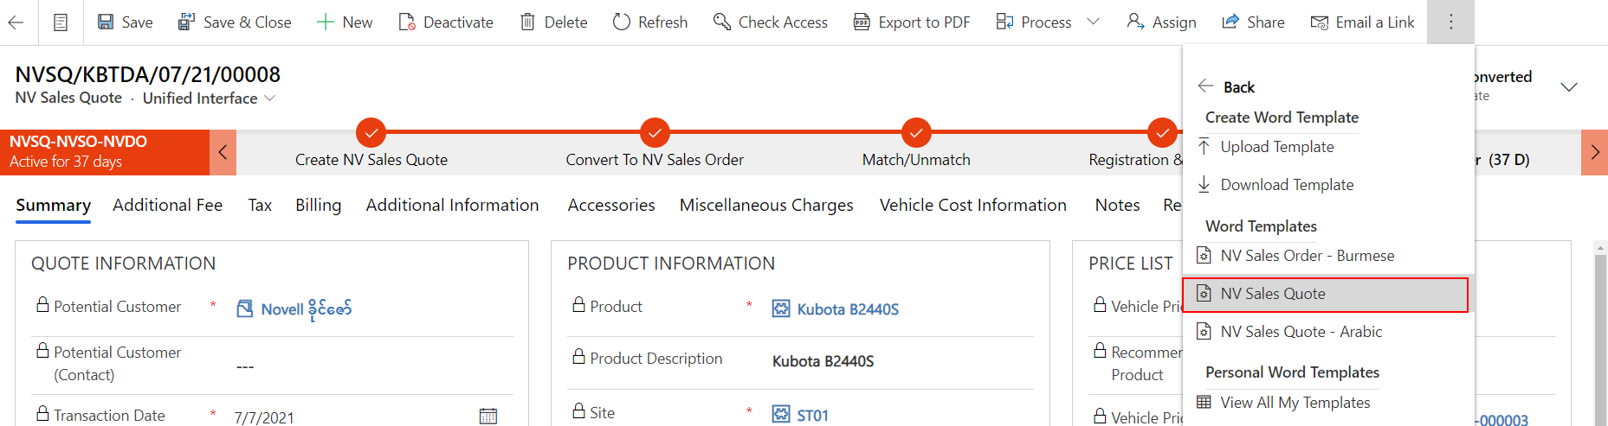Expand the header chevron near Converted status
The image size is (1608, 426).
1568,87
